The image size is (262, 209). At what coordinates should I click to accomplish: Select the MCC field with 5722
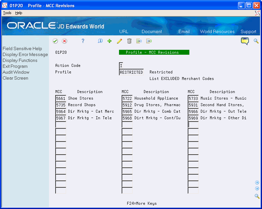(x=127, y=98)
